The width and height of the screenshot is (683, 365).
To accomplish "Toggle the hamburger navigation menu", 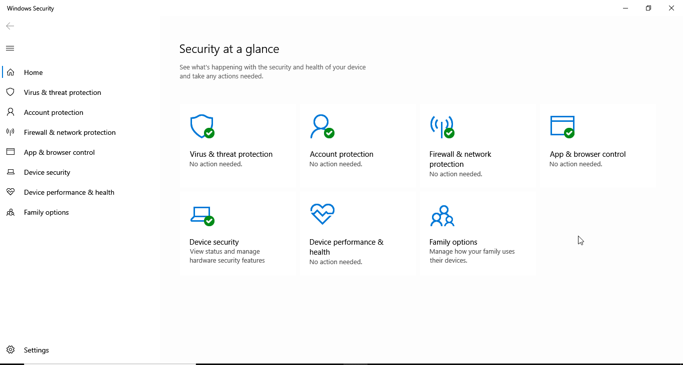I will coord(10,48).
